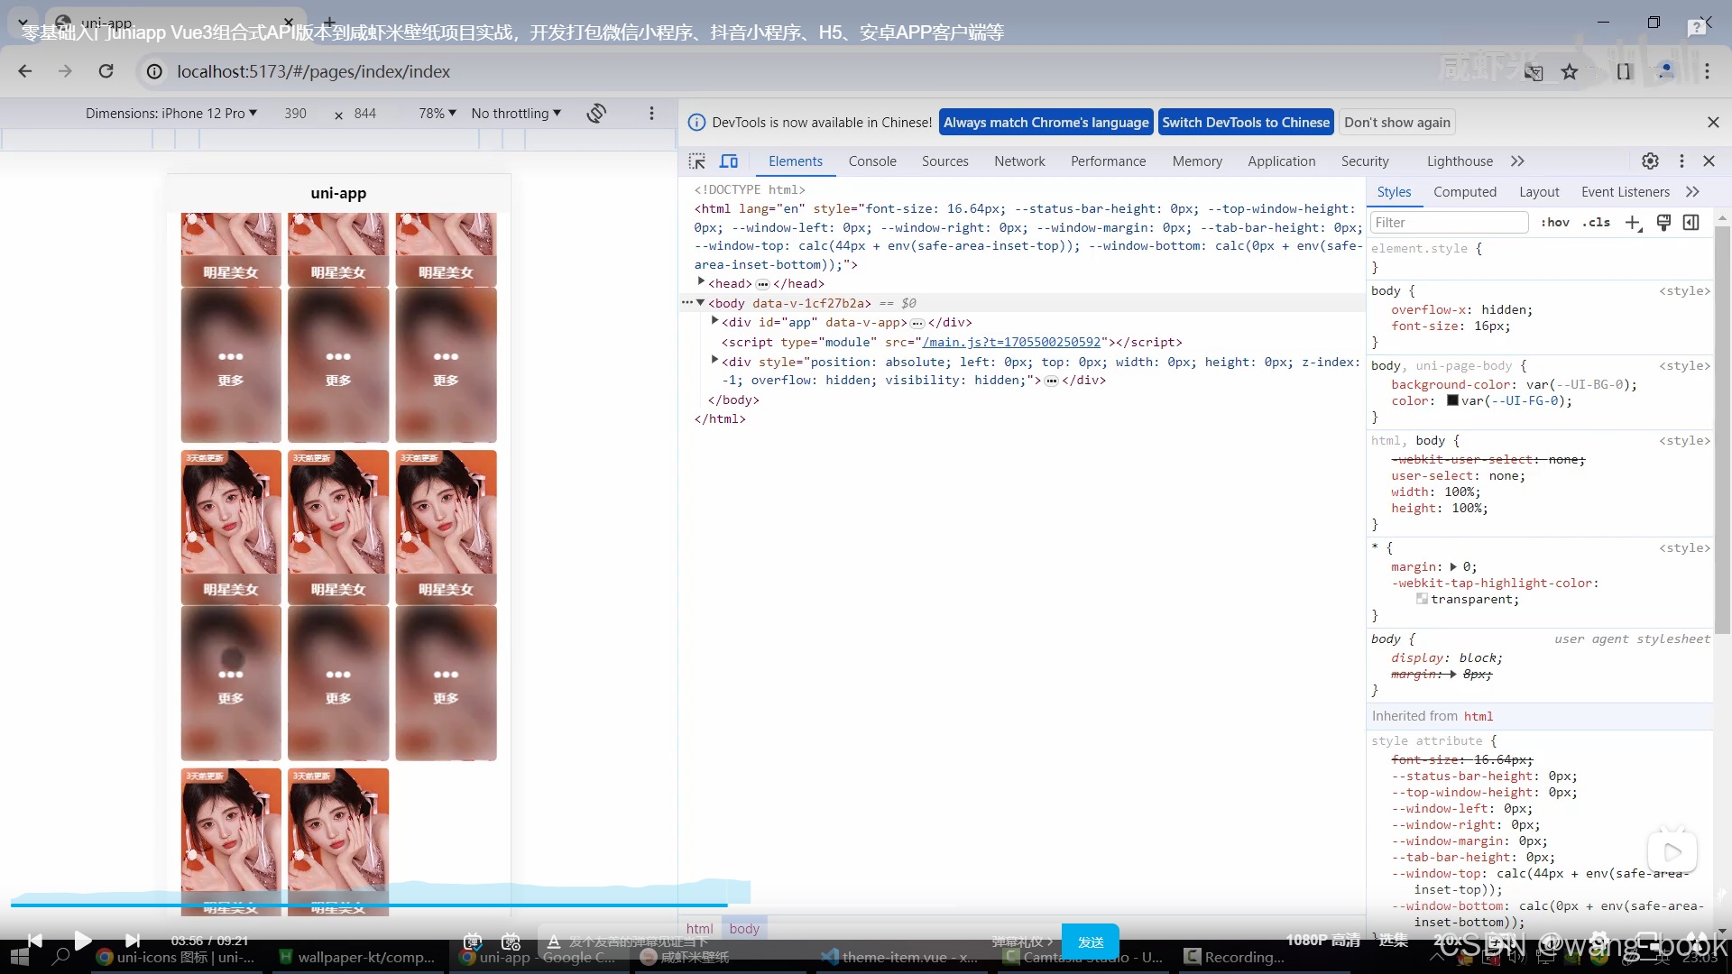Click the body breadcrumb item
1732x974 pixels.
pyautogui.click(x=744, y=928)
